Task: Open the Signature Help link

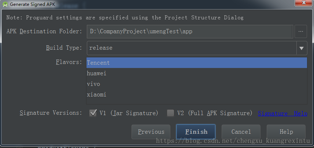Action: click(x=282, y=113)
